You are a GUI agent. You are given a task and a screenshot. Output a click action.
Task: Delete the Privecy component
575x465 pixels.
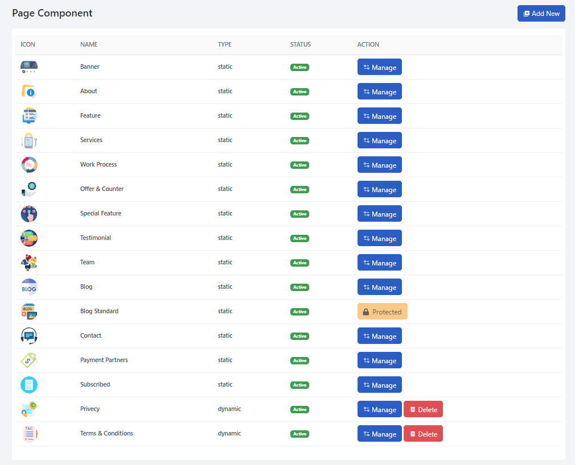pos(423,409)
